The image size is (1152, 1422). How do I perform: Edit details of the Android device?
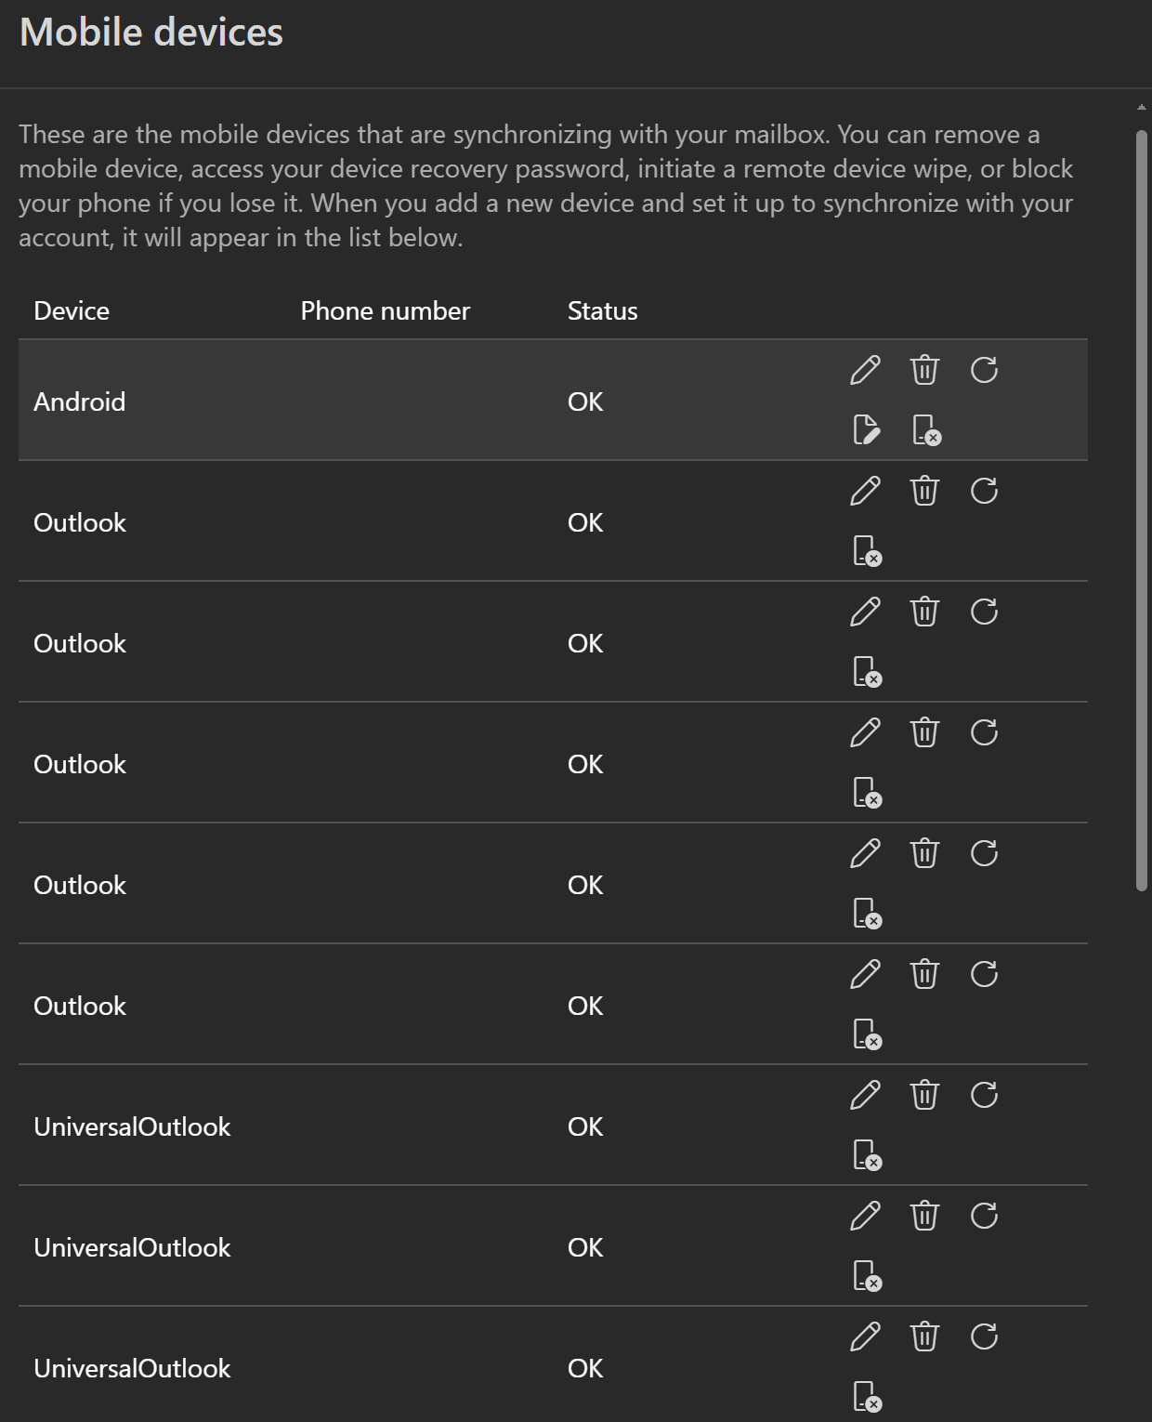coord(865,370)
